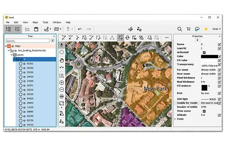Image resolution: width=226 pixels, height=148 pixels.
Task: Click the Undo arrow in main toolbar
Action: pos(80,29)
